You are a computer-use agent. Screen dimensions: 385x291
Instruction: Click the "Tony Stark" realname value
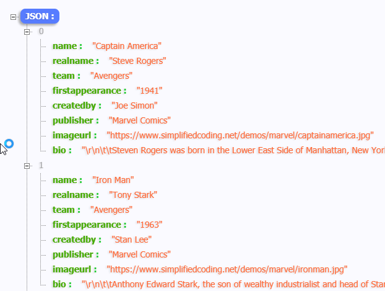132,195
